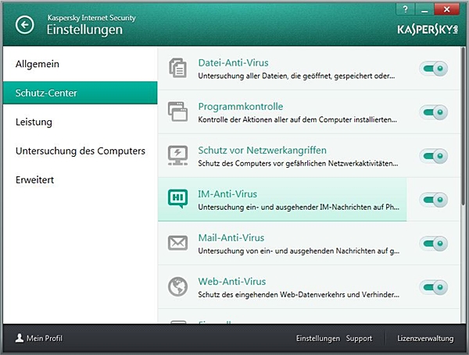This screenshot has height=355, width=469.
Task: Click the Kaspersky Lab logo
Action: coord(428,30)
